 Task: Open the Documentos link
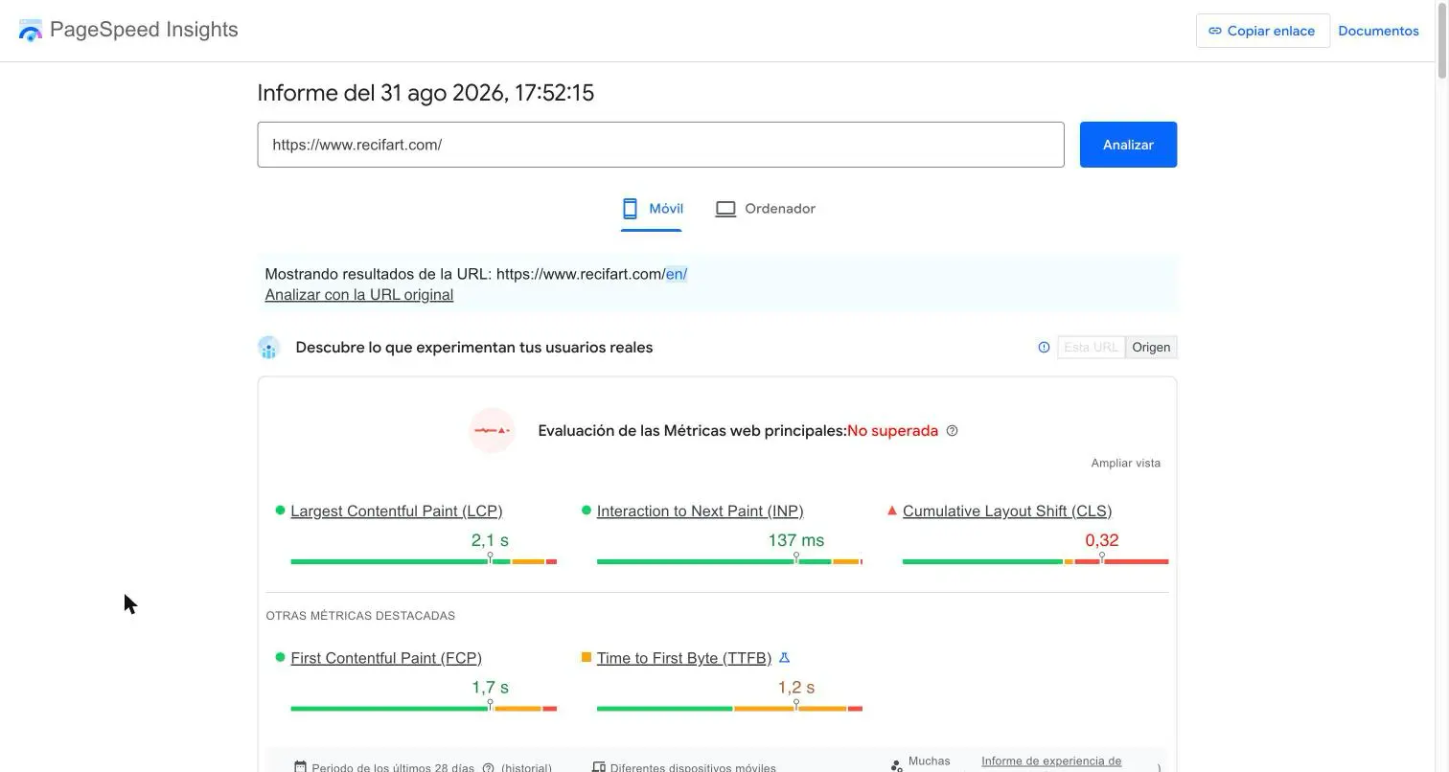pos(1378,31)
